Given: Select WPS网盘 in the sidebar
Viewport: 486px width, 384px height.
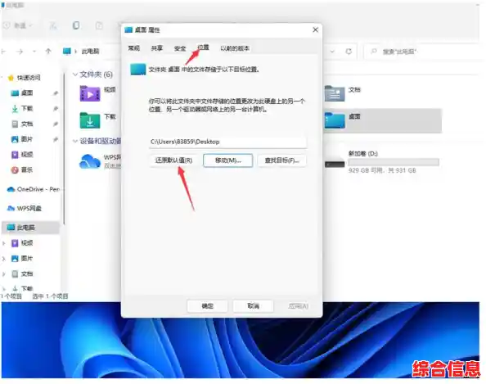Looking at the screenshot, I should [x=25, y=208].
